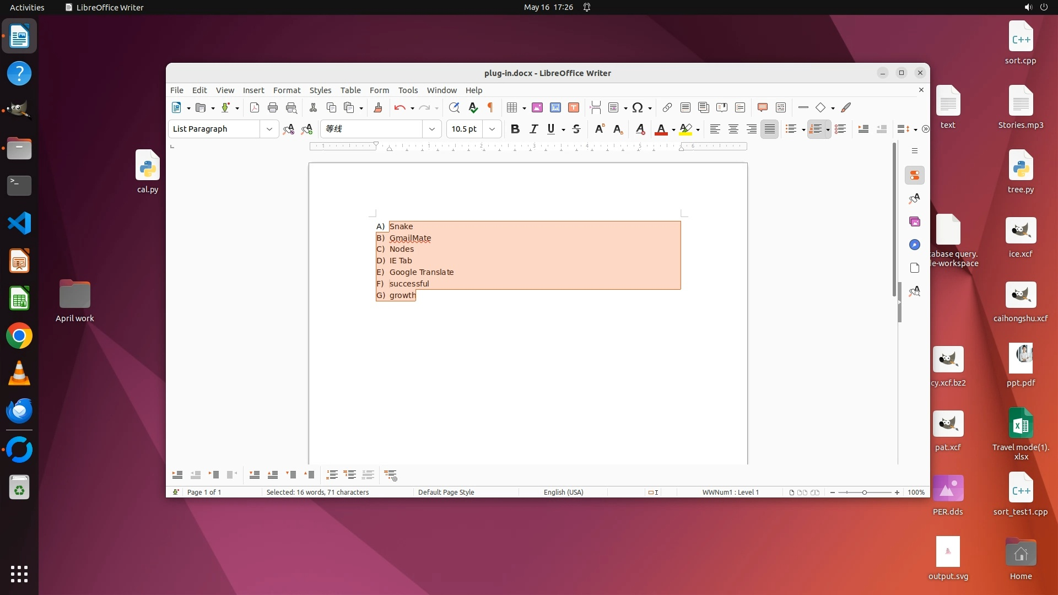Click the Clone Formatting paintbrush icon
The height and width of the screenshot is (595, 1058).
pos(377,107)
